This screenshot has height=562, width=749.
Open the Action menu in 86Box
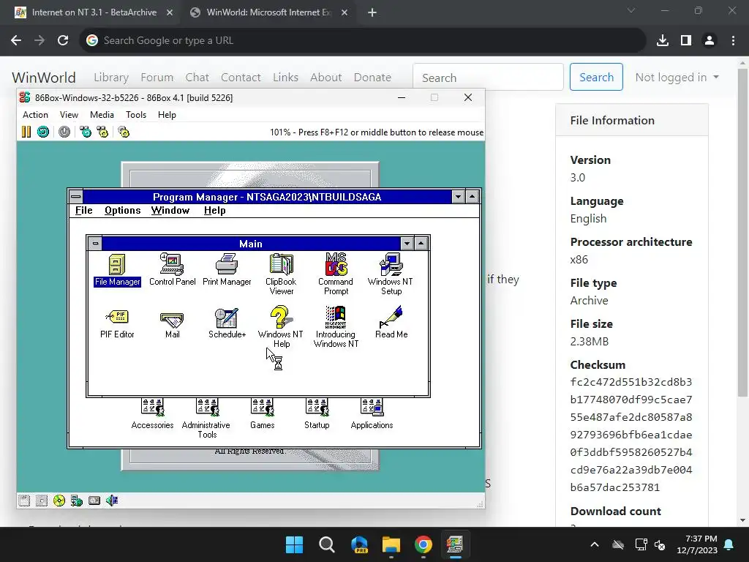pos(35,115)
